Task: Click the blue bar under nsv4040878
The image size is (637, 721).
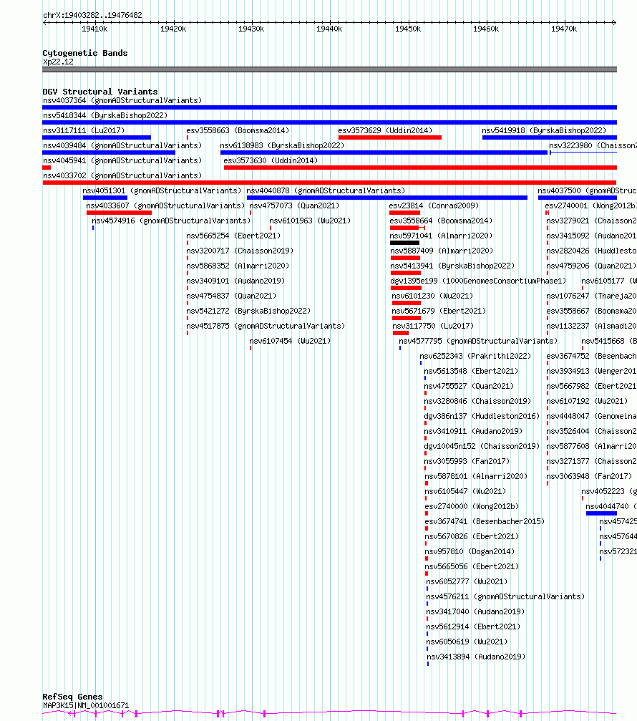Action: click(x=387, y=198)
